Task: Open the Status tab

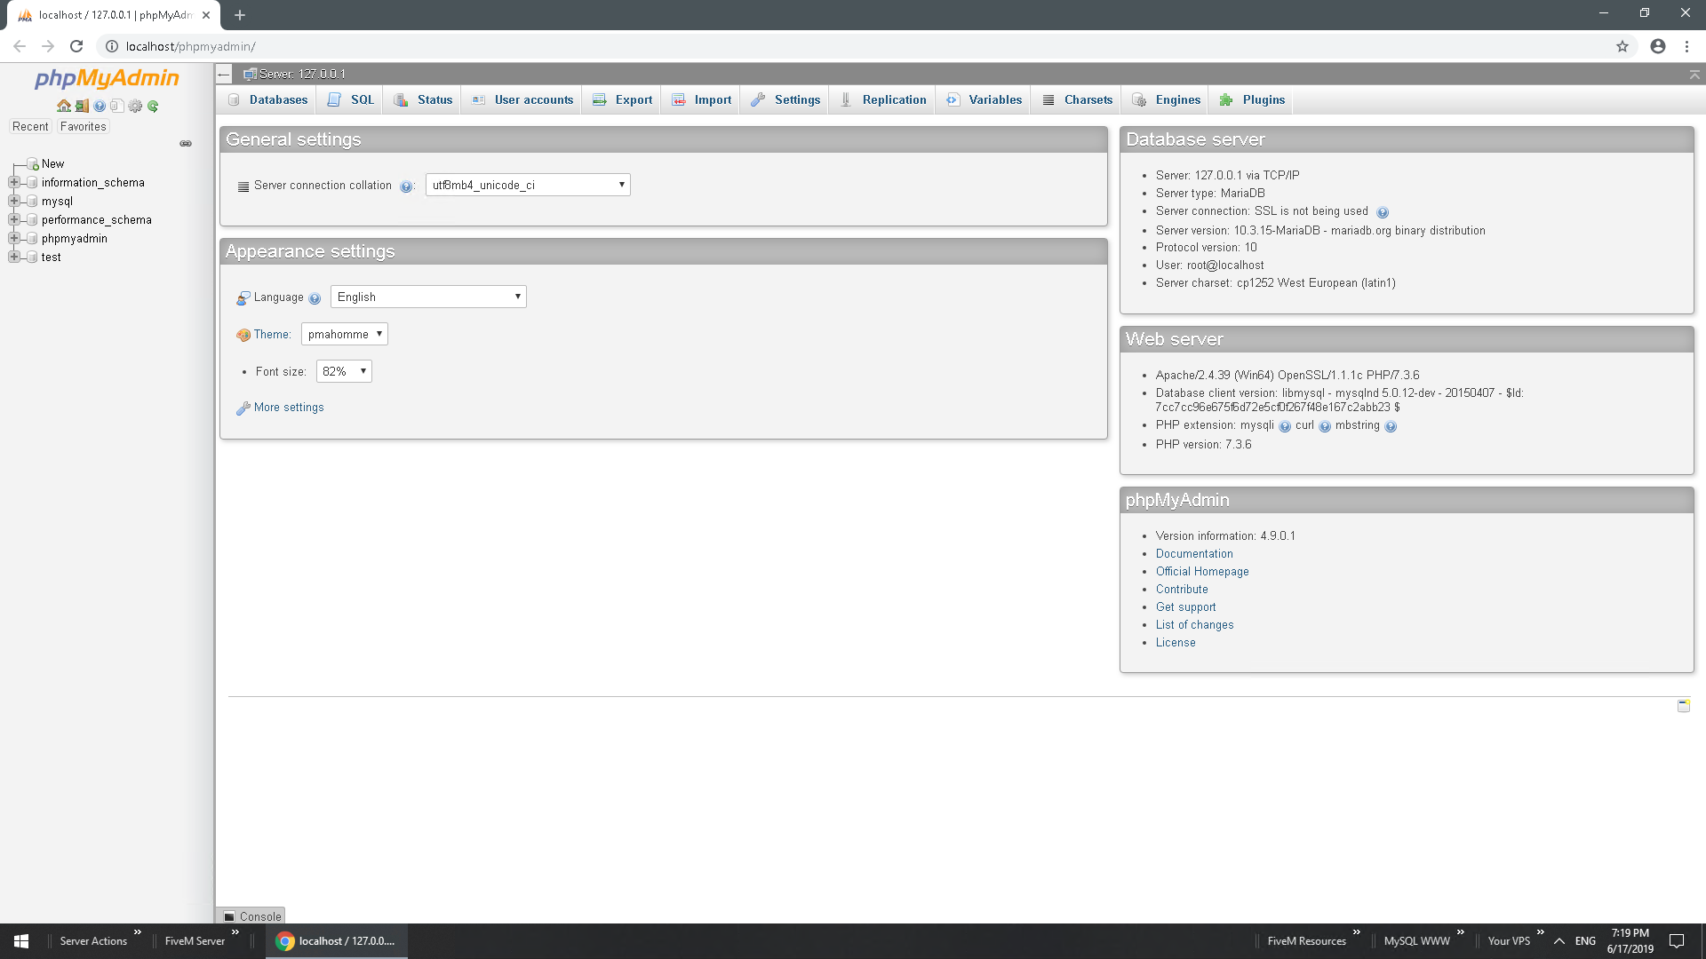Action: point(423,100)
